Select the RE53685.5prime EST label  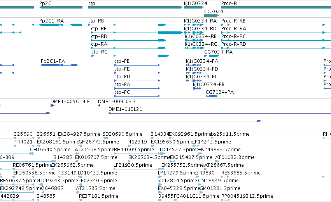[241, 173]
